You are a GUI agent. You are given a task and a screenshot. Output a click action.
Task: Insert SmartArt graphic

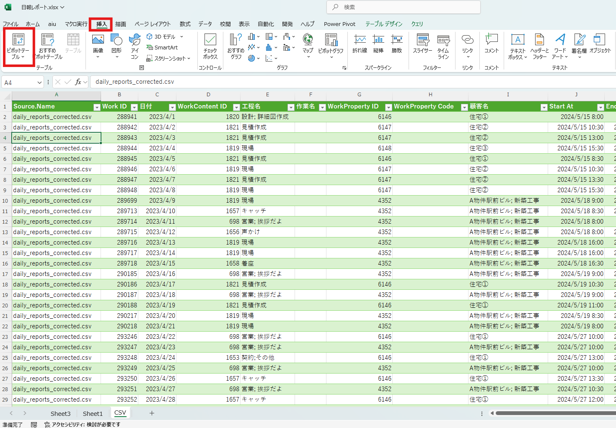162,47
